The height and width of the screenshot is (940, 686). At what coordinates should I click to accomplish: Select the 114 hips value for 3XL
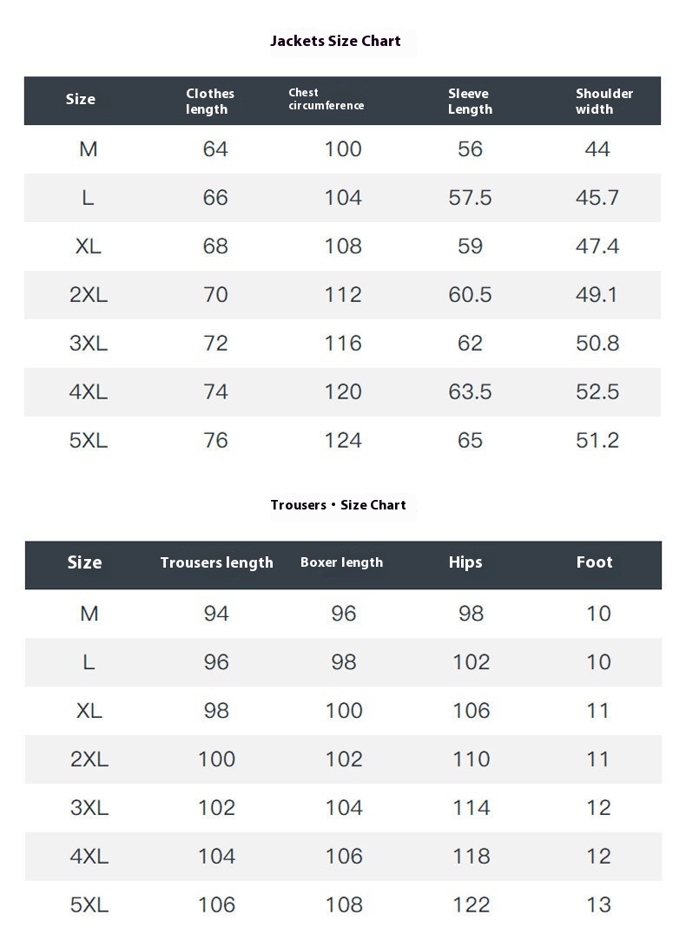click(471, 808)
